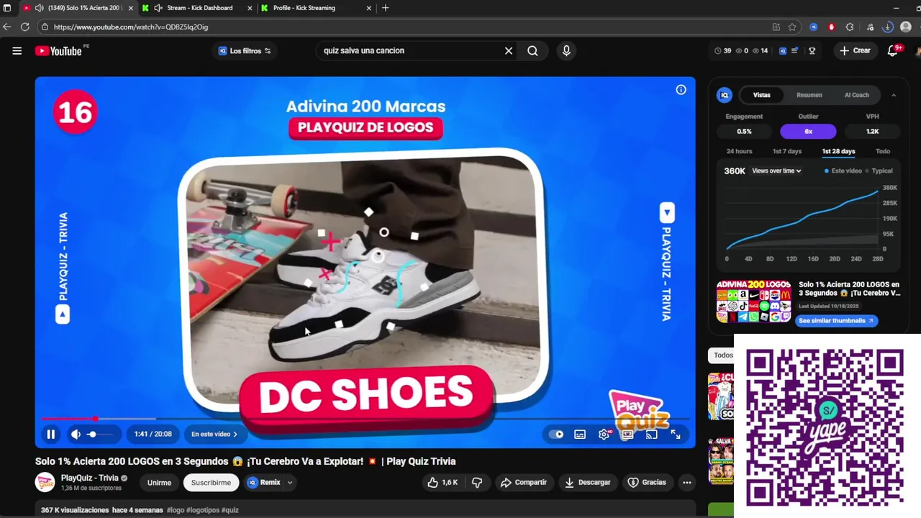Open the YouTube hamburger menu
921x518 pixels.
(17, 51)
